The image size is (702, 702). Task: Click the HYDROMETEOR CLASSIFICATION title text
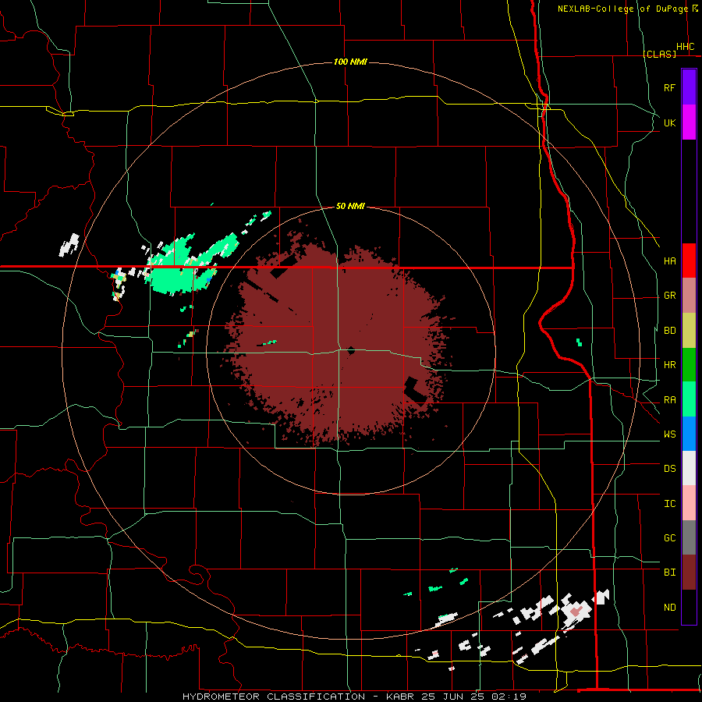click(274, 697)
